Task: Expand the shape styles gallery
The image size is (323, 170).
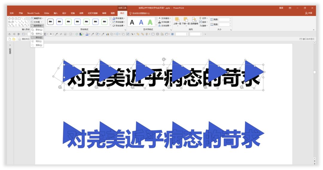Action: 110,25
